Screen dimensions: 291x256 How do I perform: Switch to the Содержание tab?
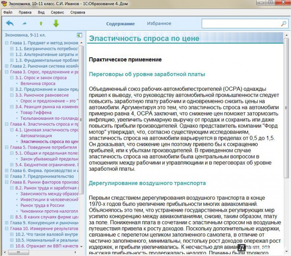[120, 24]
